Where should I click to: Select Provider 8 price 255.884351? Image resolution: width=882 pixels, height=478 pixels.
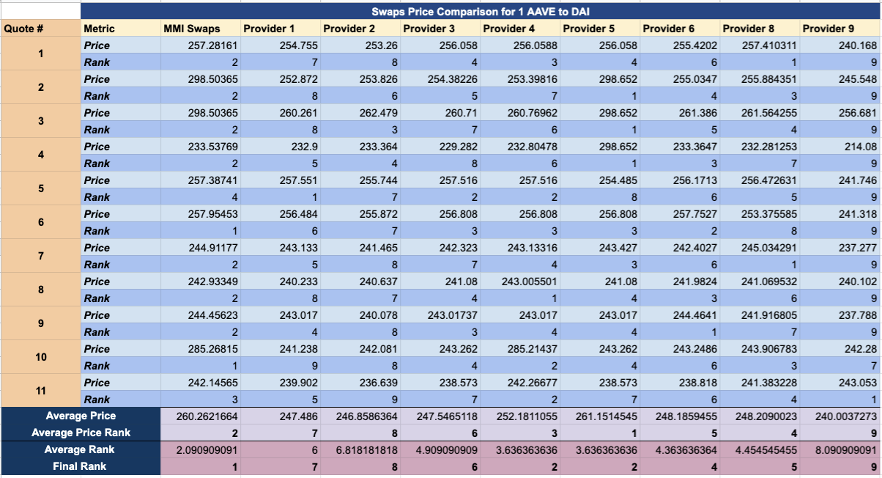[760, 79]
